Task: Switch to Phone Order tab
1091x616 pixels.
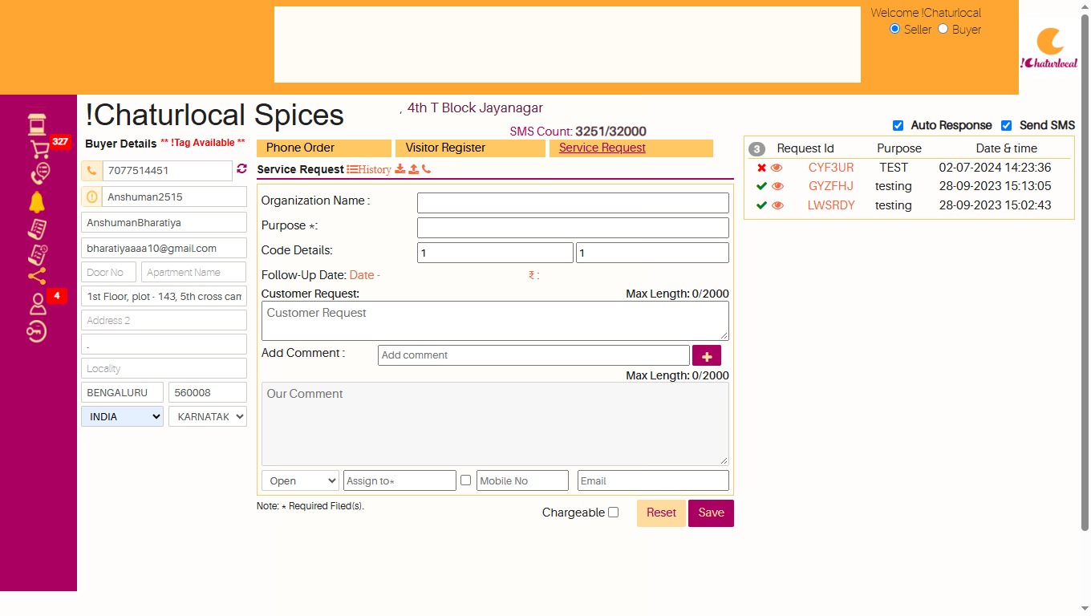Action: (x=324, y=148)
